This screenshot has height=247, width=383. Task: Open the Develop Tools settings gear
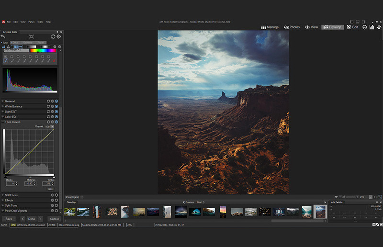coord(59,37)
